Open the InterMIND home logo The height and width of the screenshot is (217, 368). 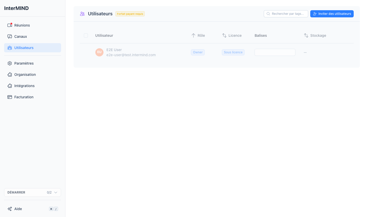tap(16, 8)
